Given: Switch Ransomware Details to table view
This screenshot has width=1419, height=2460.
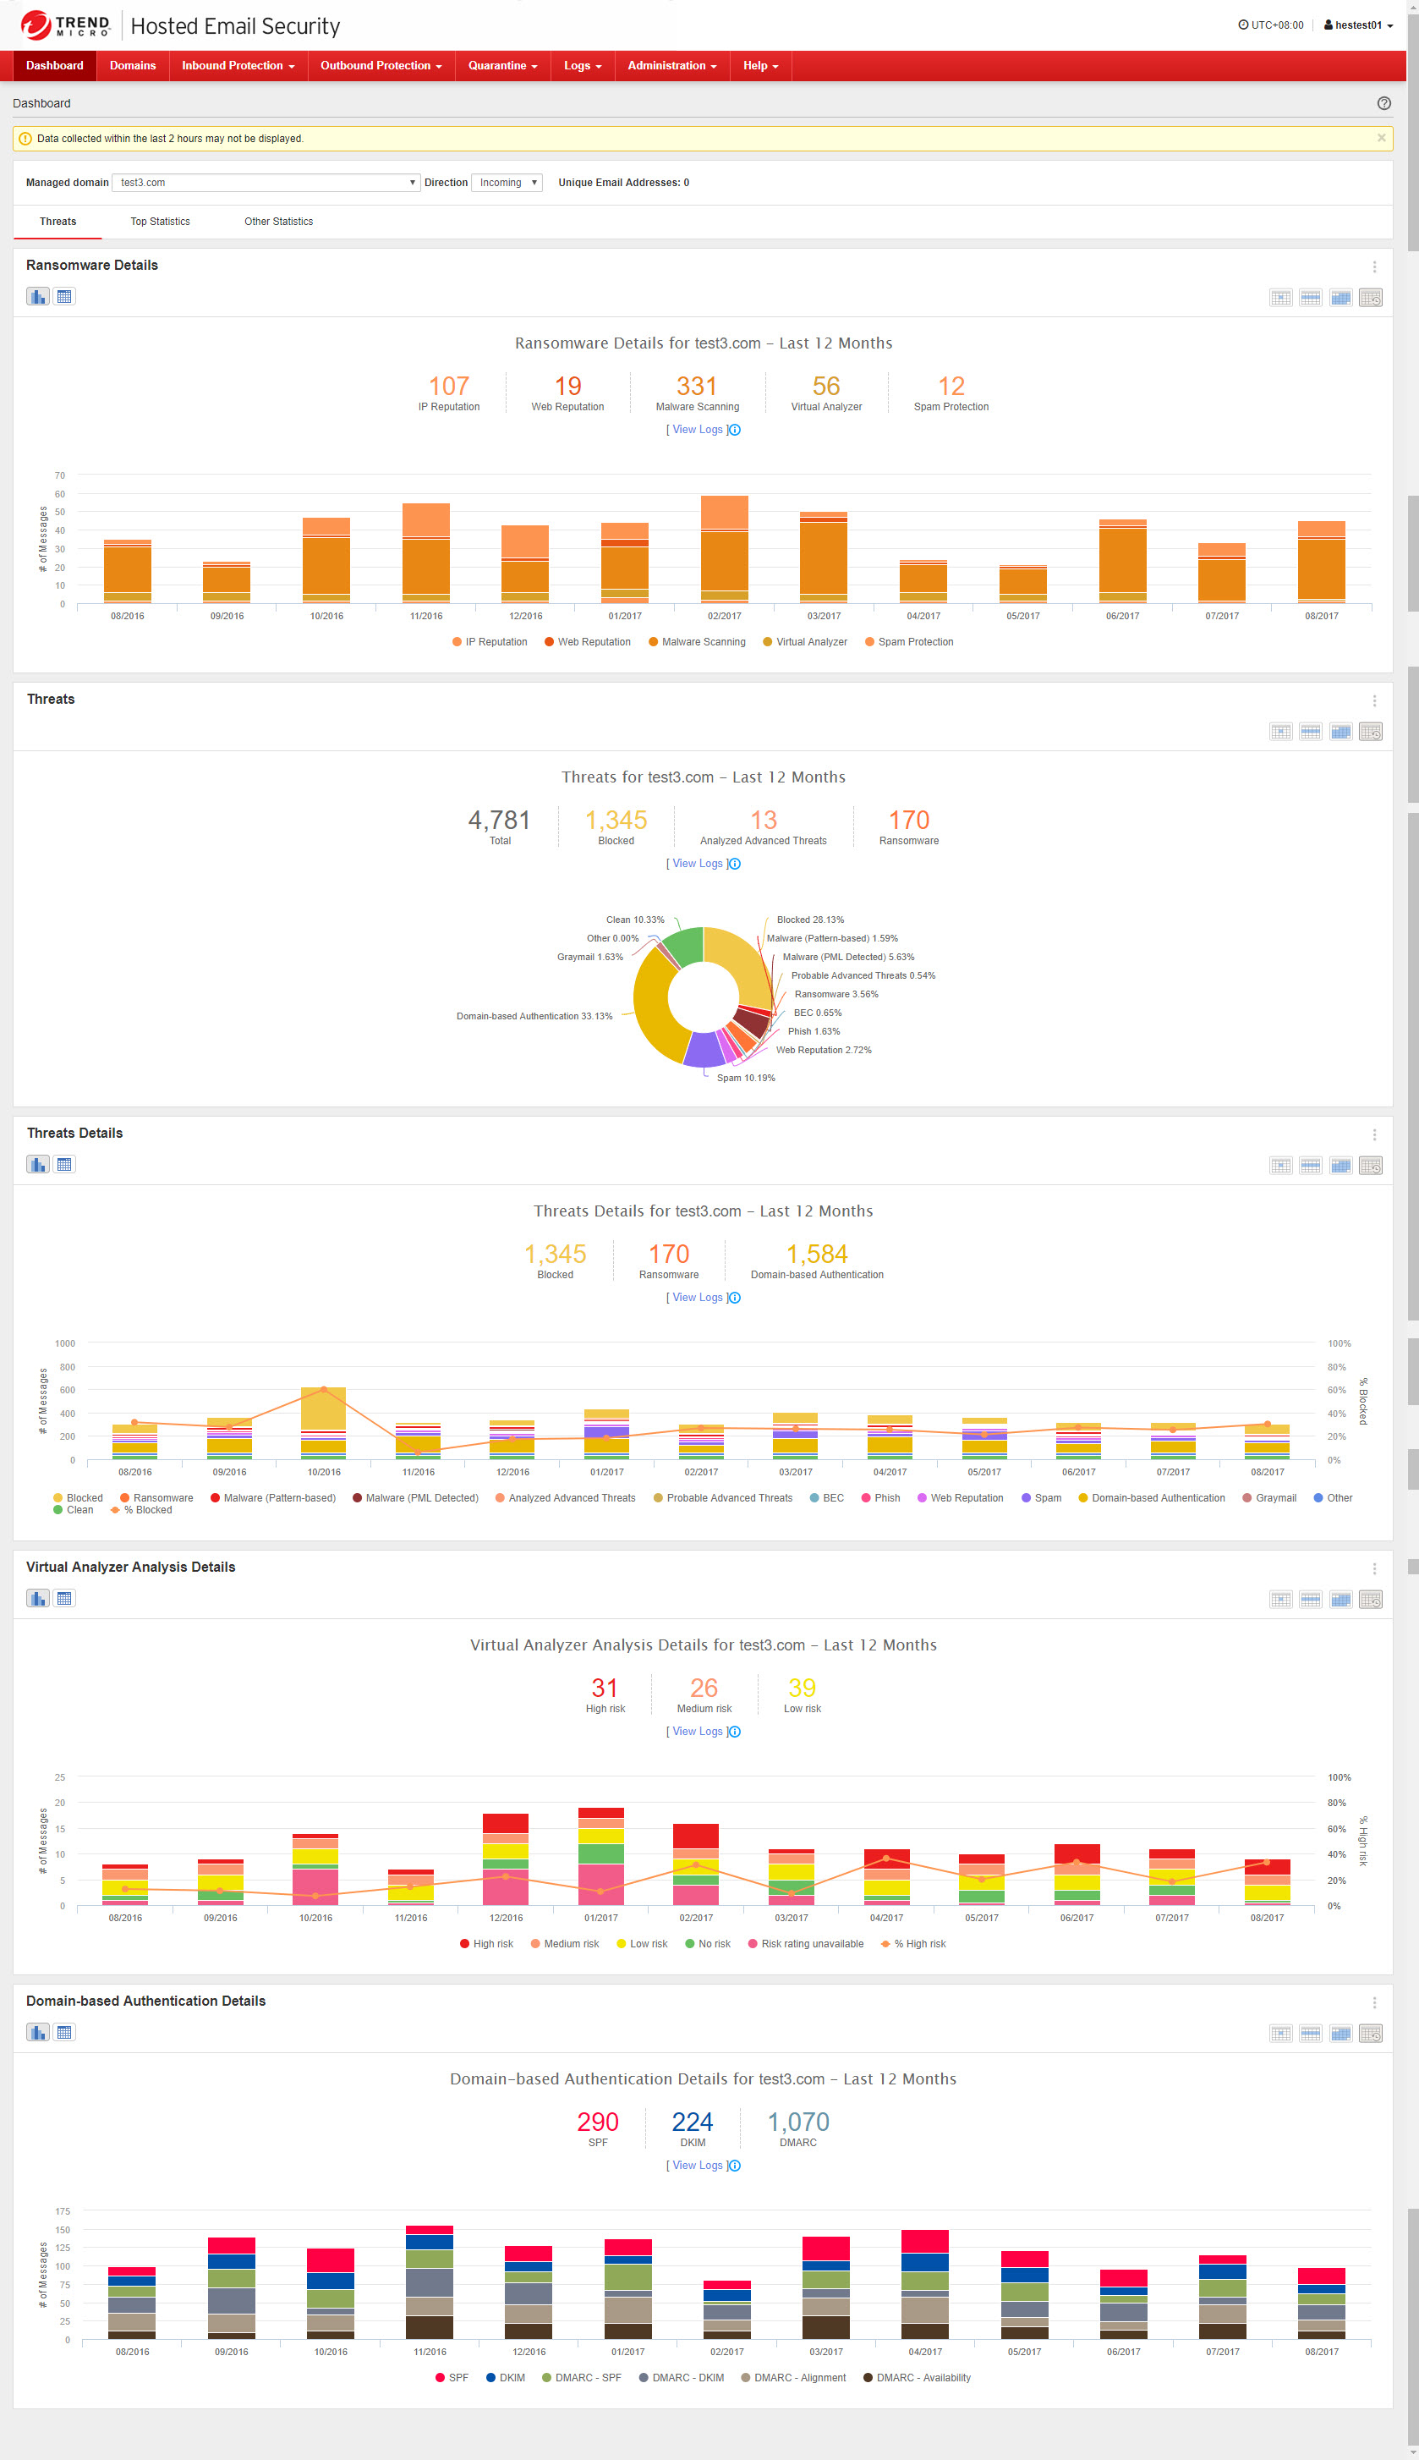Looking at the screenshot, I should (64, 296).
